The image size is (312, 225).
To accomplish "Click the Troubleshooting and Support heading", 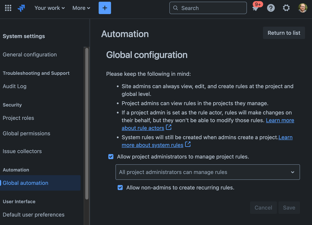I will pyautogui.click(x=36, y=73).
